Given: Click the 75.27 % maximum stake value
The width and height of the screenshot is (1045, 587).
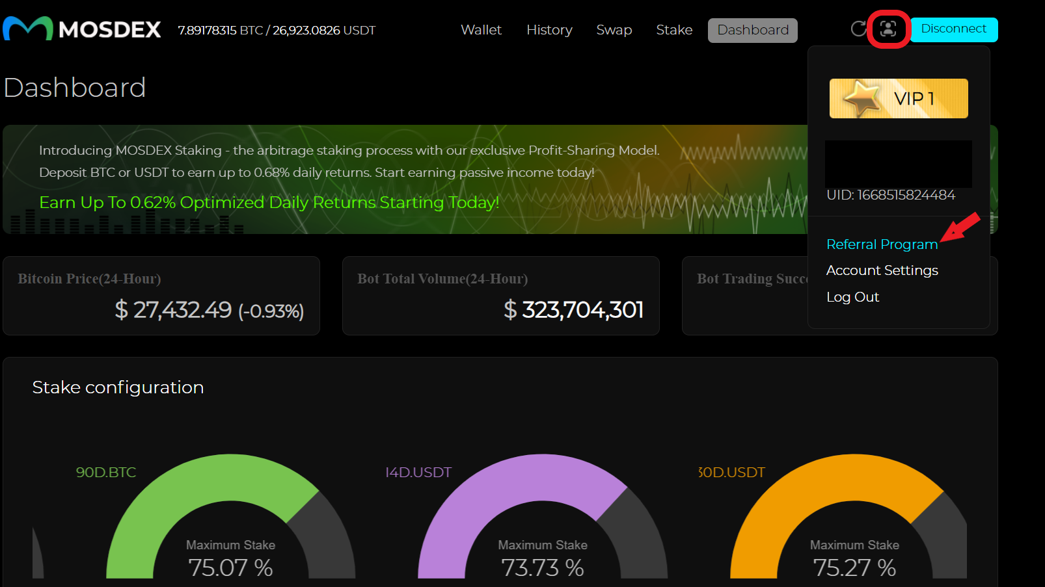Looking at the screenshot, I should 854,567.
